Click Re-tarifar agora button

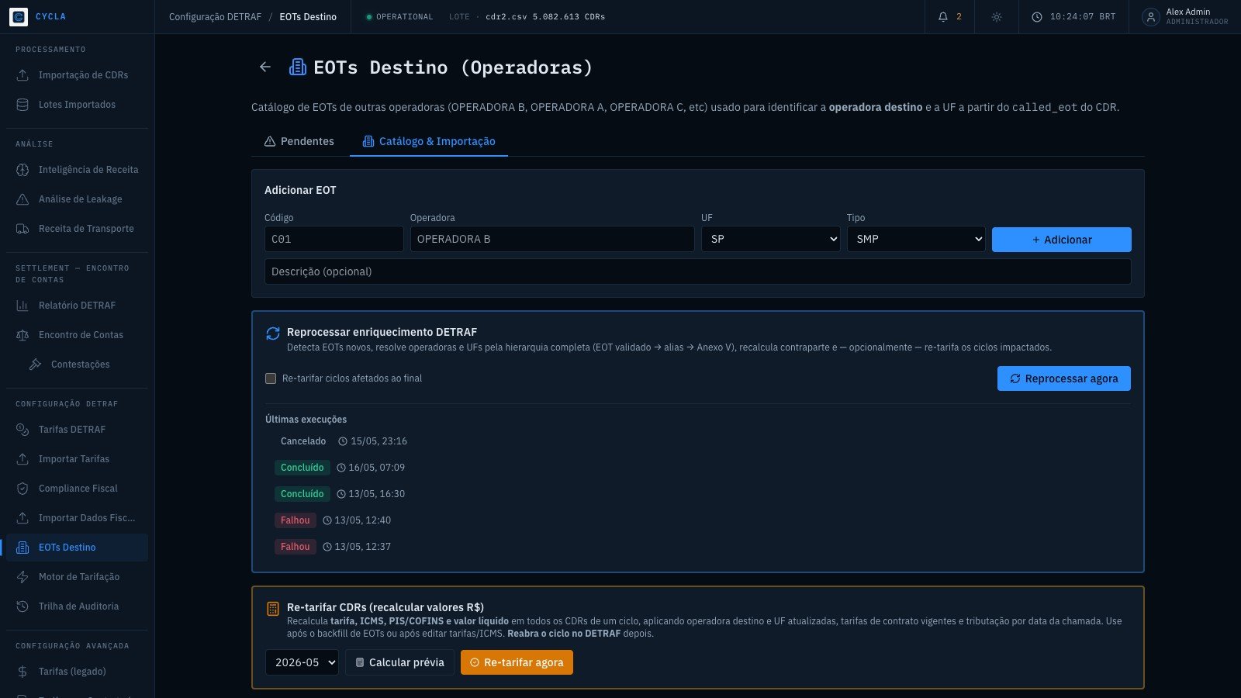coord(517,662)
